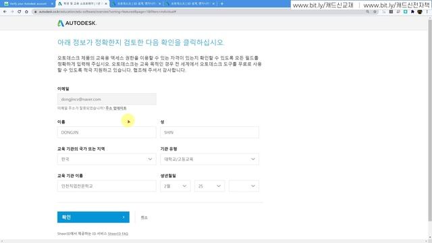Screen dimensions: 432x243
Task: Bookmark this page with the star icon
Action: tap(375, 11)
